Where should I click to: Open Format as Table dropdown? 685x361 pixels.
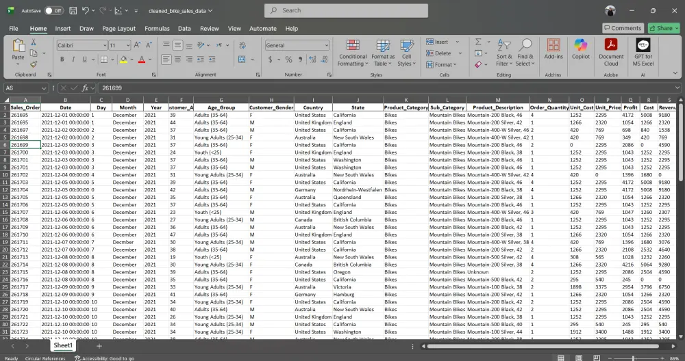tap(383, 53)
